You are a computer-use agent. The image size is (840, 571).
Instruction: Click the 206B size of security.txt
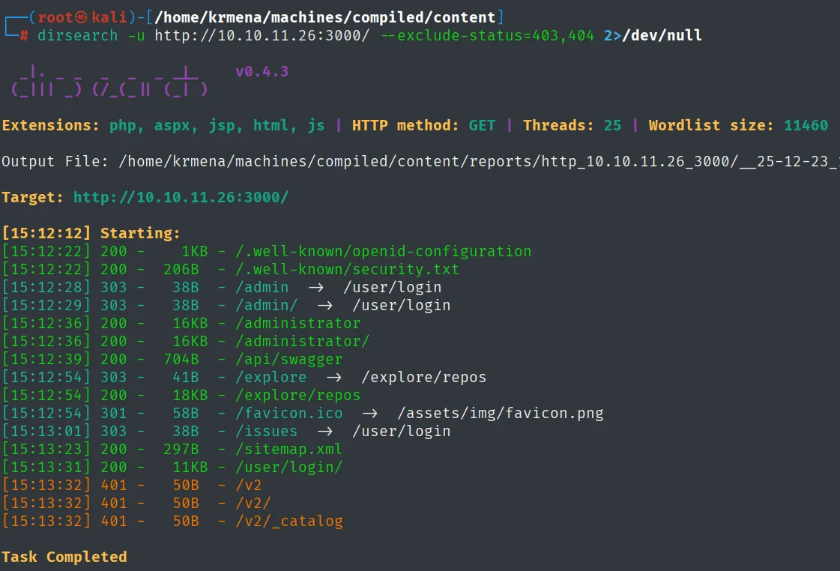(181, 269)
